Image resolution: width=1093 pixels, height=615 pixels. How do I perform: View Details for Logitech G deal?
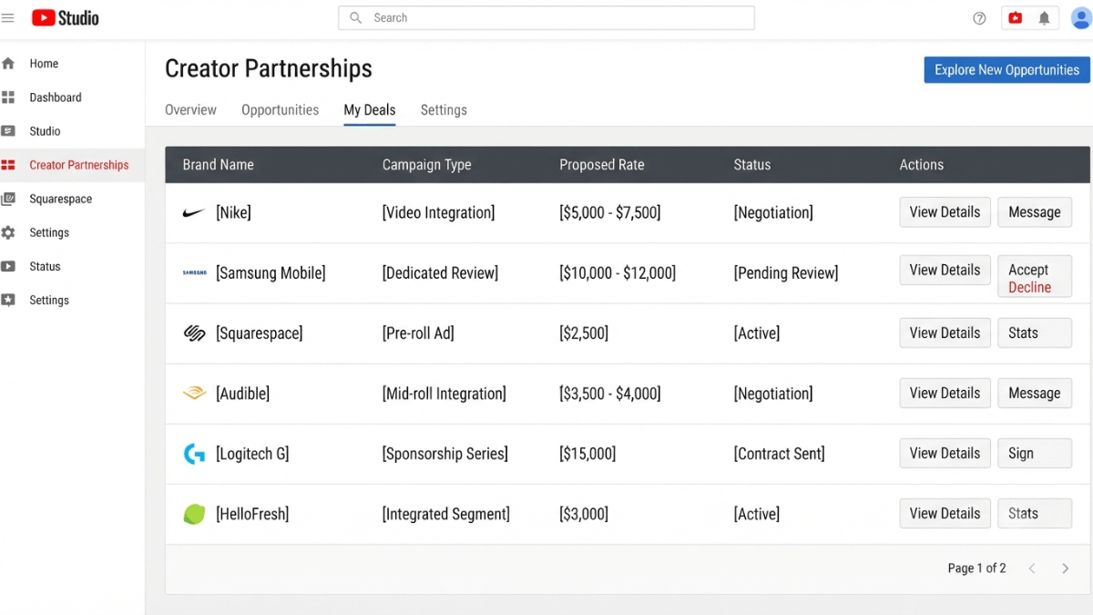[x=945, y=453]
